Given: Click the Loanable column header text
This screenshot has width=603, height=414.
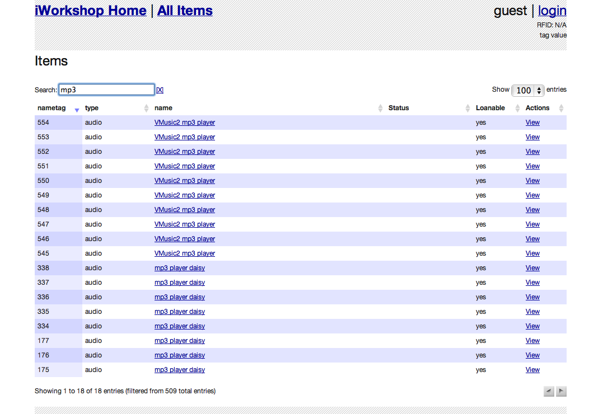Looking at the screenshot, I should (x=490, y=108).
